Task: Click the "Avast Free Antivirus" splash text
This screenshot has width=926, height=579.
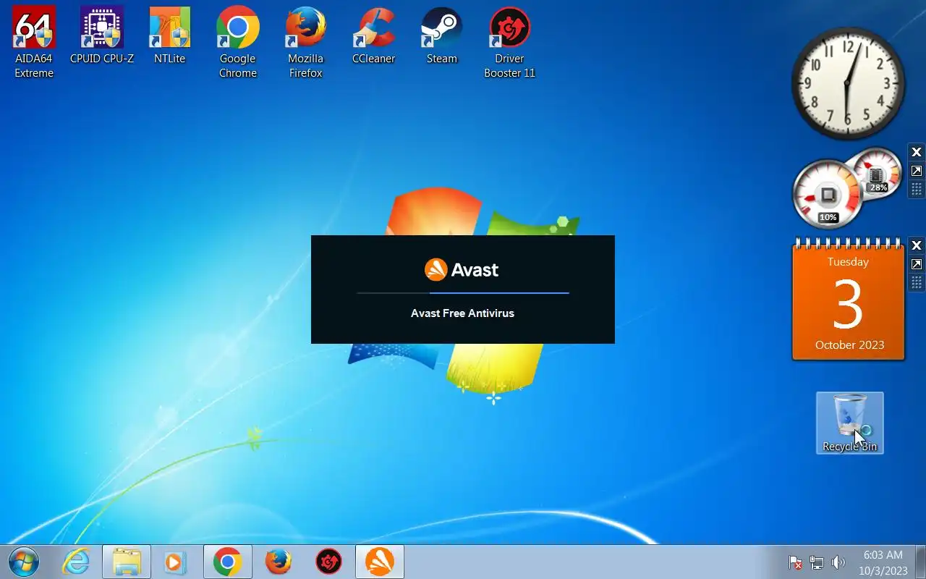Action: click(462, 313)
